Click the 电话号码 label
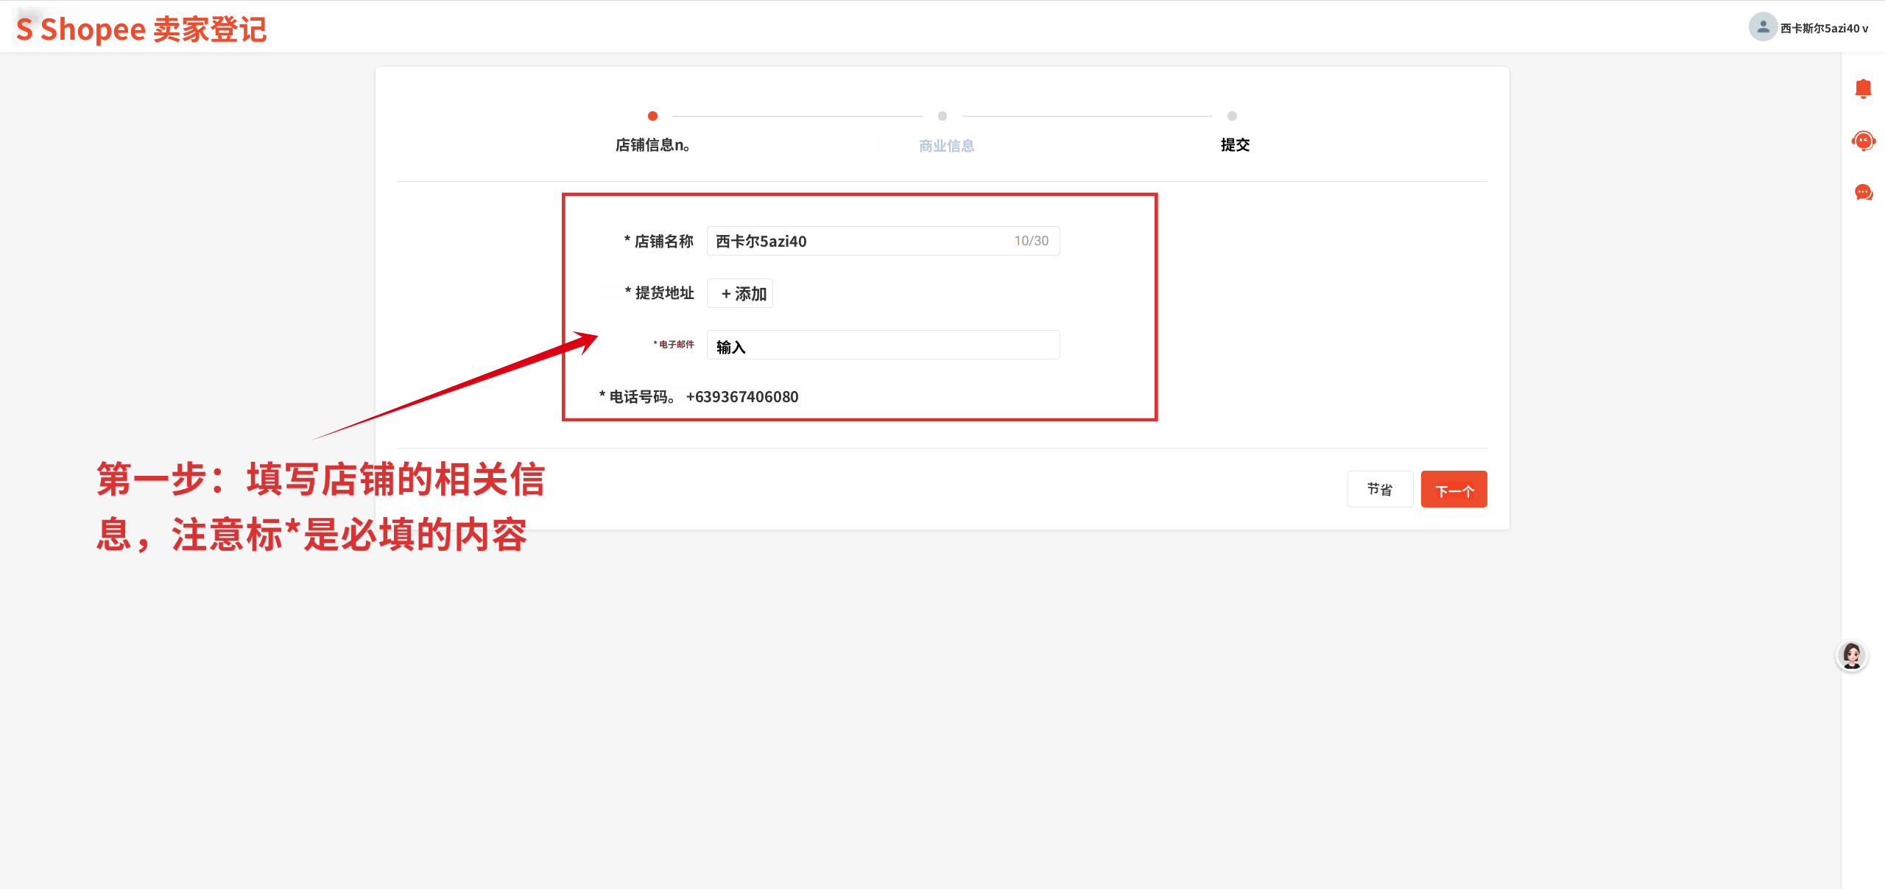This screenshot has width=1885, height=889. click(637, 397)
